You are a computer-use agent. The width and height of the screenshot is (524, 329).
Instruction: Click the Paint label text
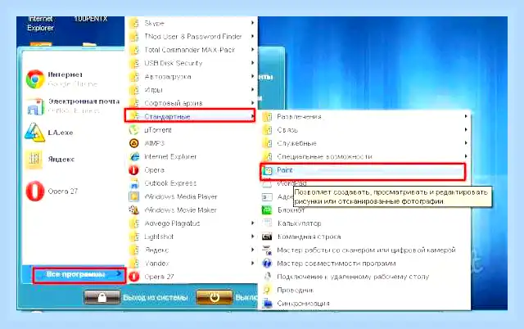(x=285, y=170)
